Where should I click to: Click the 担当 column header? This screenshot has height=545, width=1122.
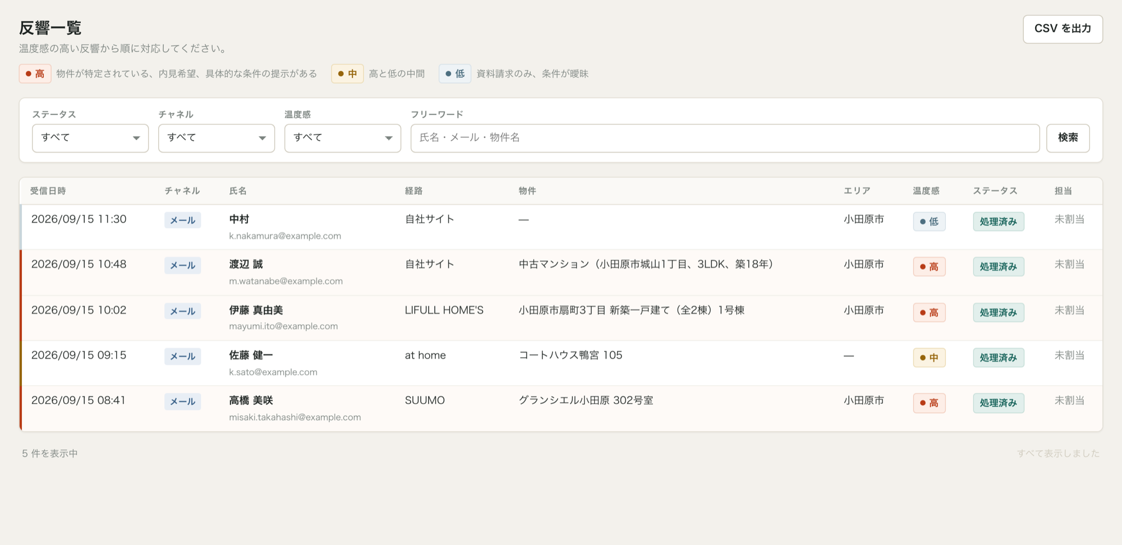pyautogui.click(x=1064, y=191)
